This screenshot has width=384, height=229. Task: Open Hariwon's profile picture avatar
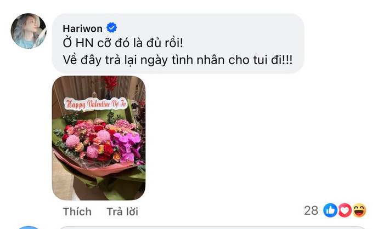pyautogui.click(x=29, y=31)
